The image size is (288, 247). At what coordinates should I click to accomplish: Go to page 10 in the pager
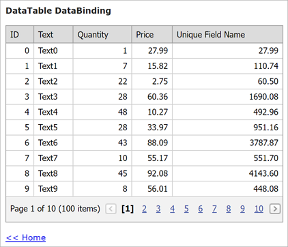coord(259,209)
